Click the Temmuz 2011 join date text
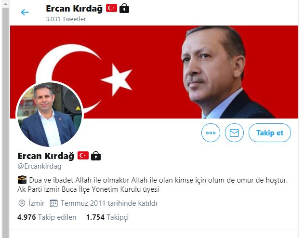 [109, 203]
